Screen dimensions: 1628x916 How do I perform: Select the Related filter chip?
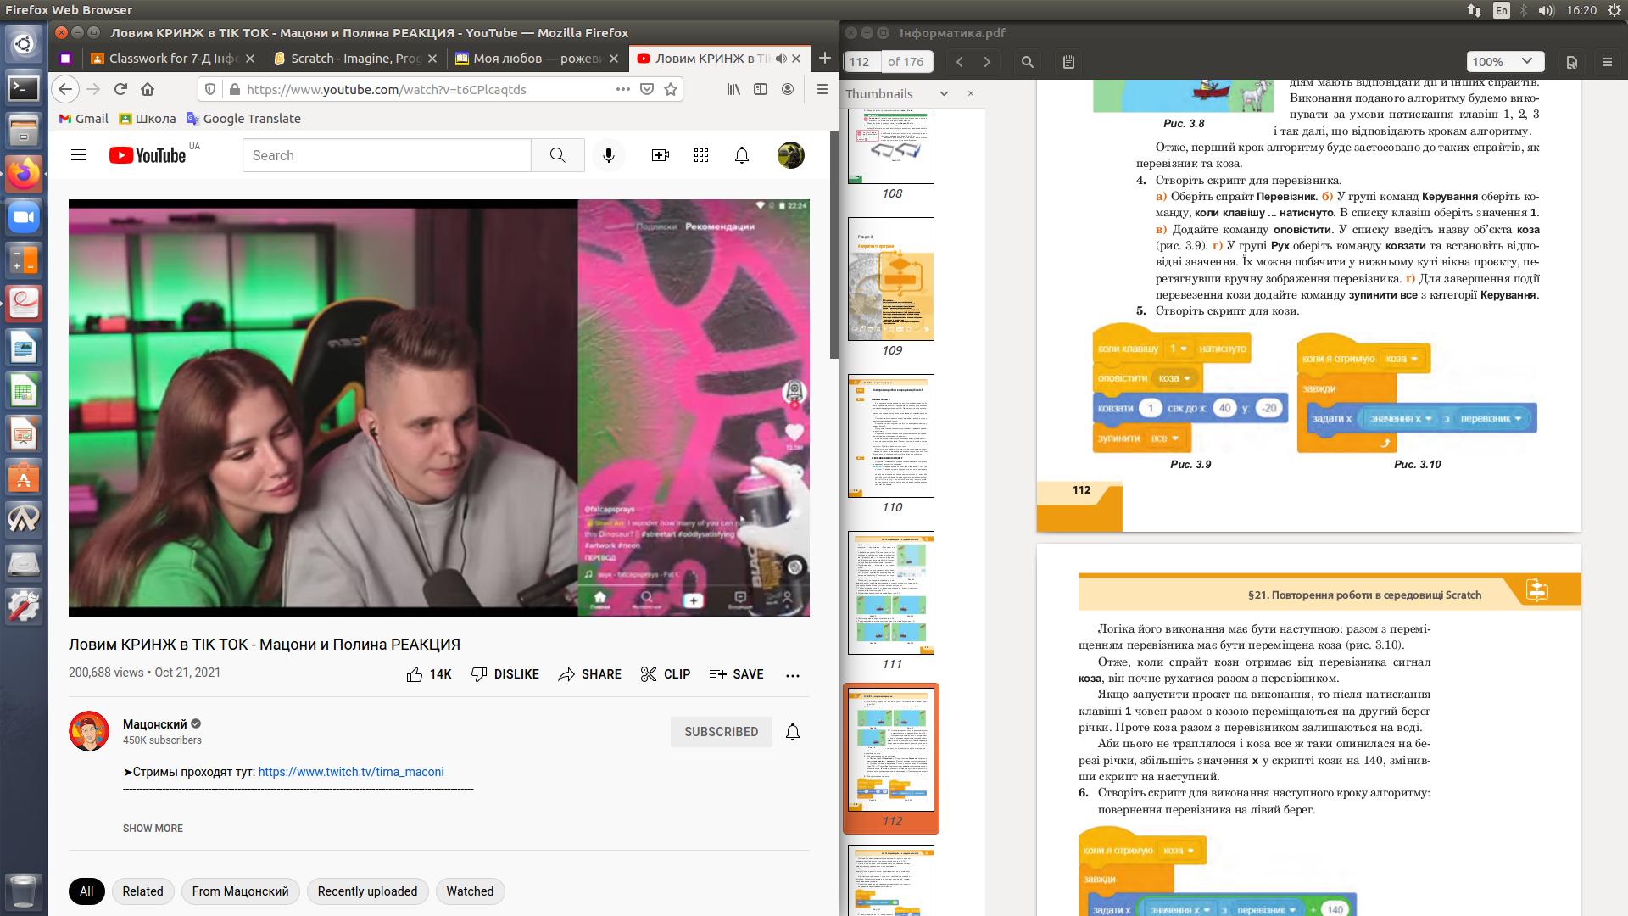click(142, 891)
